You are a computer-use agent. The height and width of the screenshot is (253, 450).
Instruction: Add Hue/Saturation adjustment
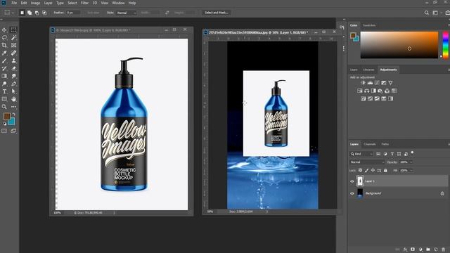360,91
